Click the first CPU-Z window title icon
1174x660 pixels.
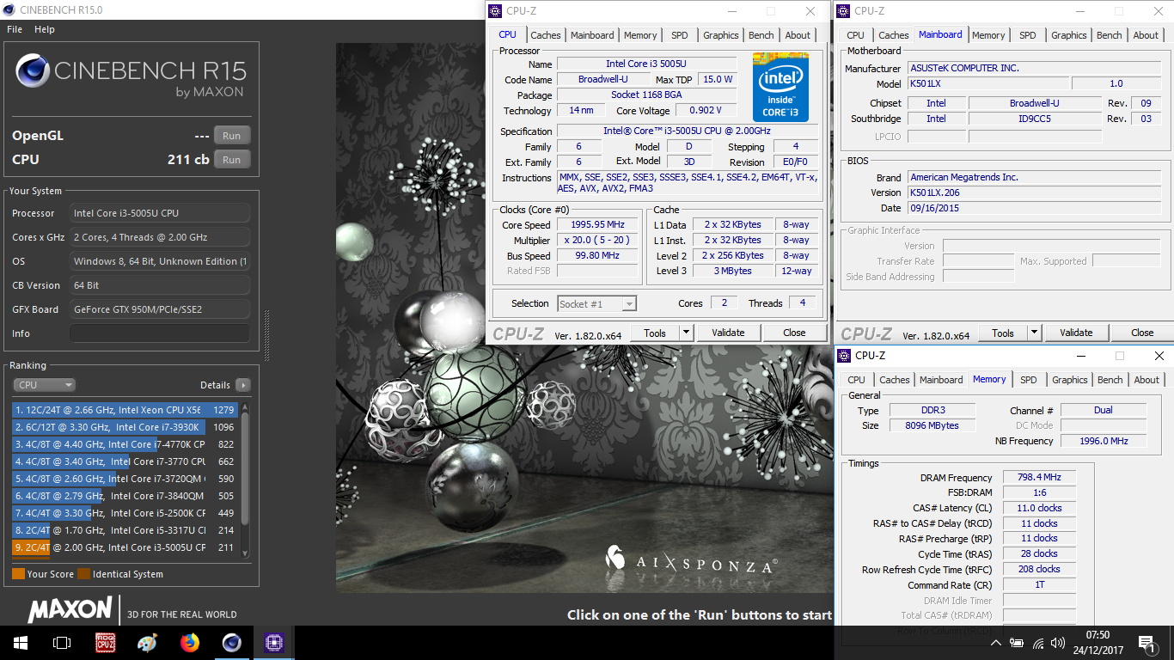pos(495,10)
